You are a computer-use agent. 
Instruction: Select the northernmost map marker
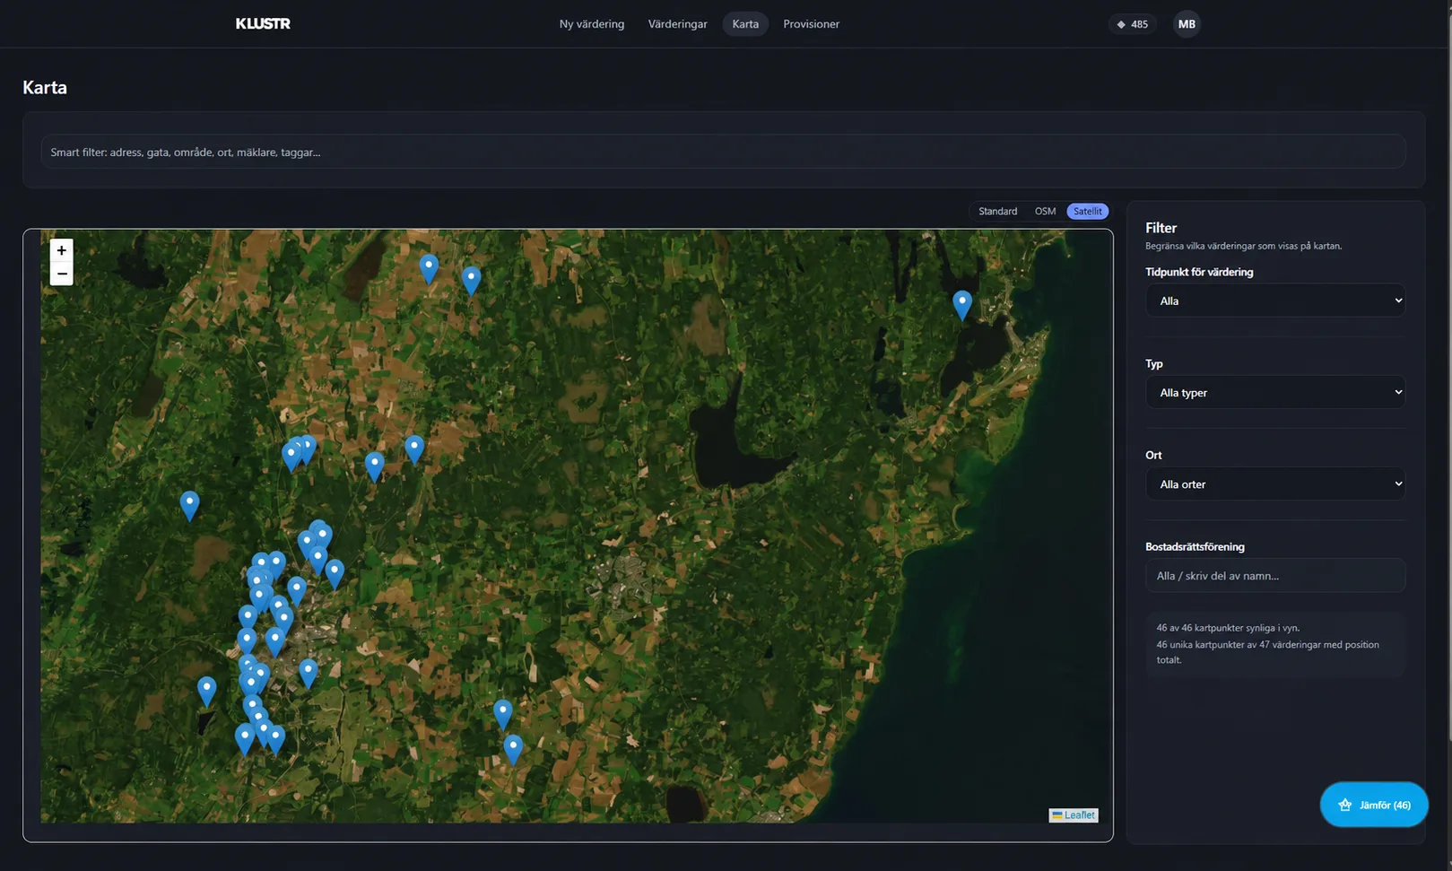pos(430,268)
